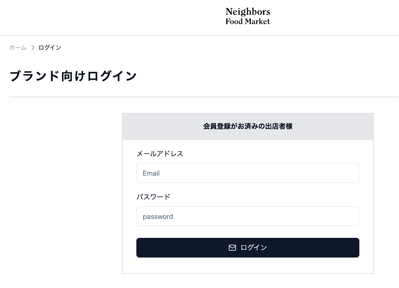Click the divider line below the page heading
This screenshot has height=288, width=399.
coord(204,97)
